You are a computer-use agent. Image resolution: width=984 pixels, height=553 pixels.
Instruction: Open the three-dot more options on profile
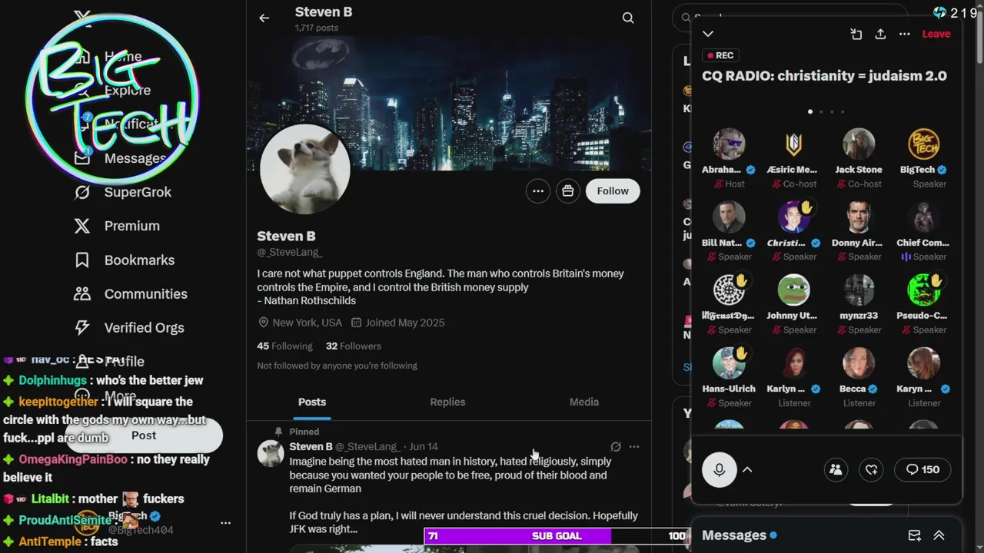click(x=538, y=191)
